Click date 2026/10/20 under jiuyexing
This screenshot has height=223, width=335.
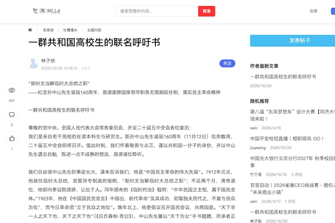point(281,148)
